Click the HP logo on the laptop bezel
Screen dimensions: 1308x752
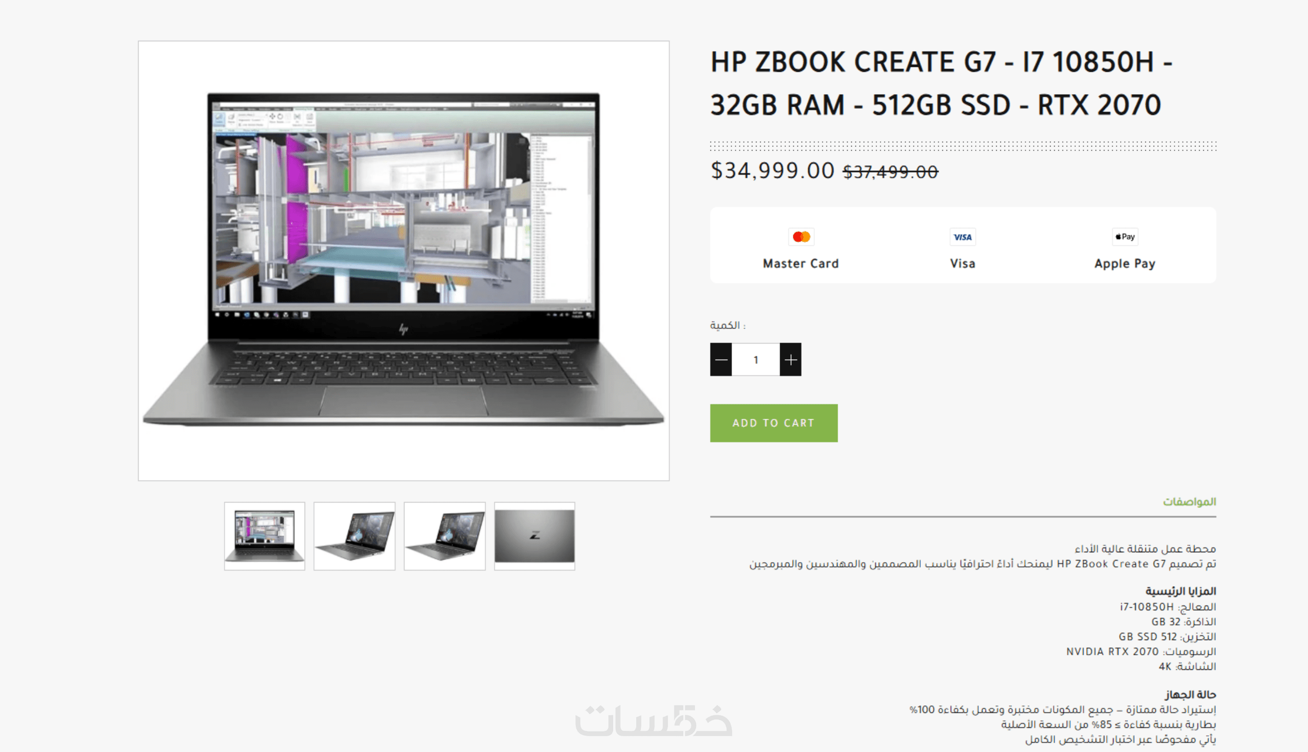(403, 329)
